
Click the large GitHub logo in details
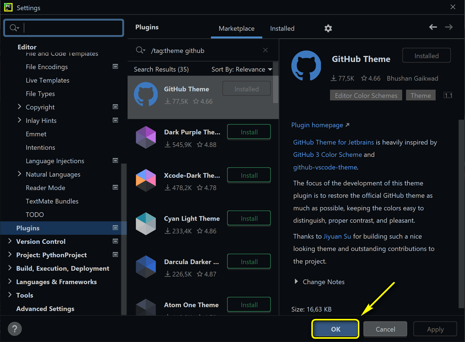pyautogui.click(x=306, y=66)
